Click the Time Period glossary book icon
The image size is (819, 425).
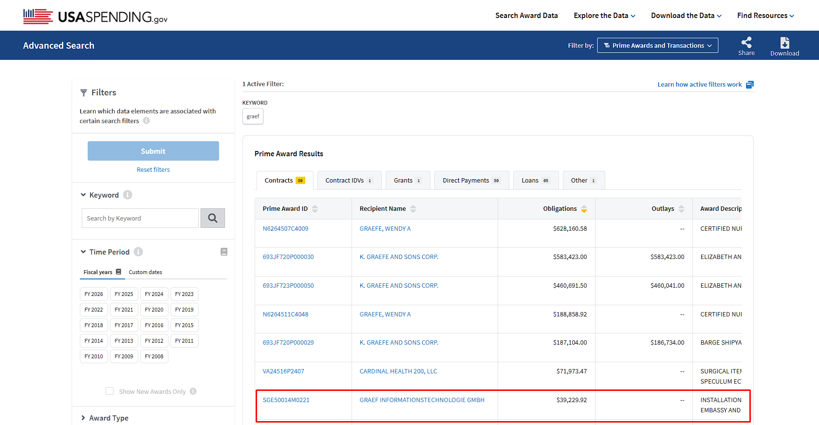point(224,252)
